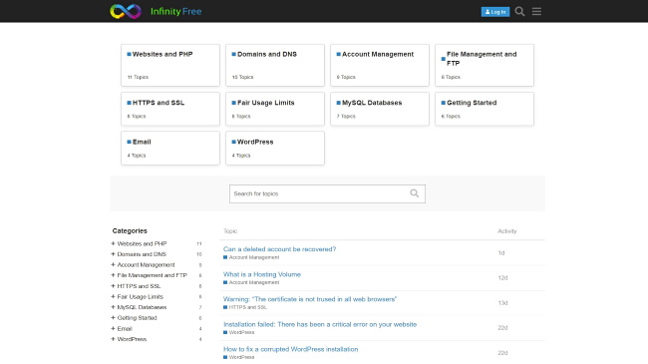Click WordPress tag under corrupted installation topic
The height and width of the screenshot is (364, 648).
click(x=239, y=357)
